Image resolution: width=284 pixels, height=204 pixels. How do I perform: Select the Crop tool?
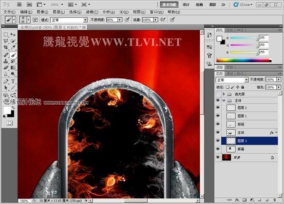coord(6,48)
